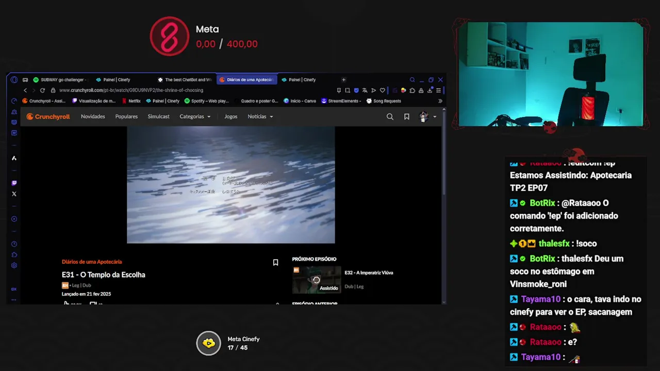The image size is (660, 371).
Task: Click the browser forward arrow
Action: [x=34, y=90]
